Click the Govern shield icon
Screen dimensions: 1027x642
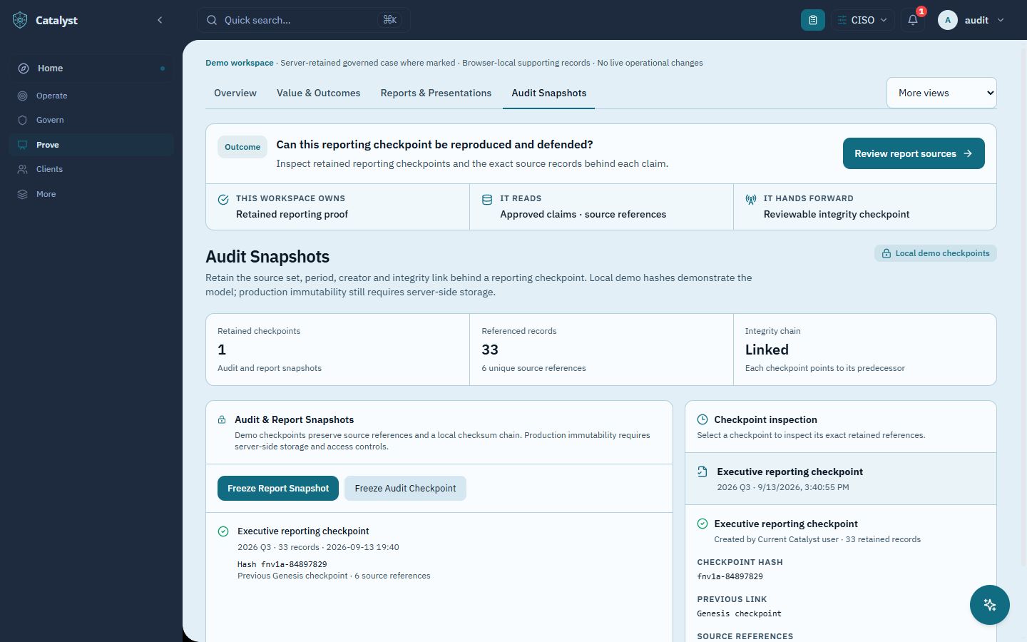23,120
